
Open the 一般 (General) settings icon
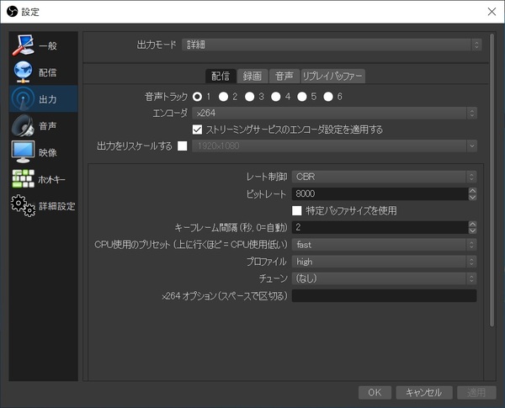click(x=23, y=46)
